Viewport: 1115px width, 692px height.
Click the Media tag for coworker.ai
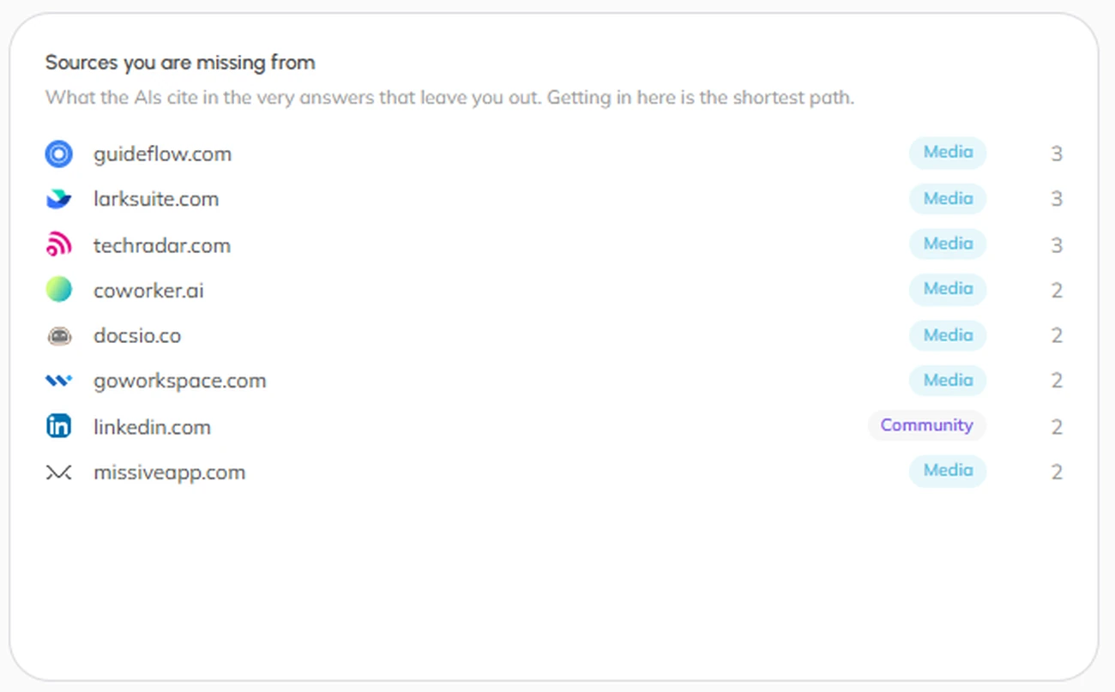(948, 289)
